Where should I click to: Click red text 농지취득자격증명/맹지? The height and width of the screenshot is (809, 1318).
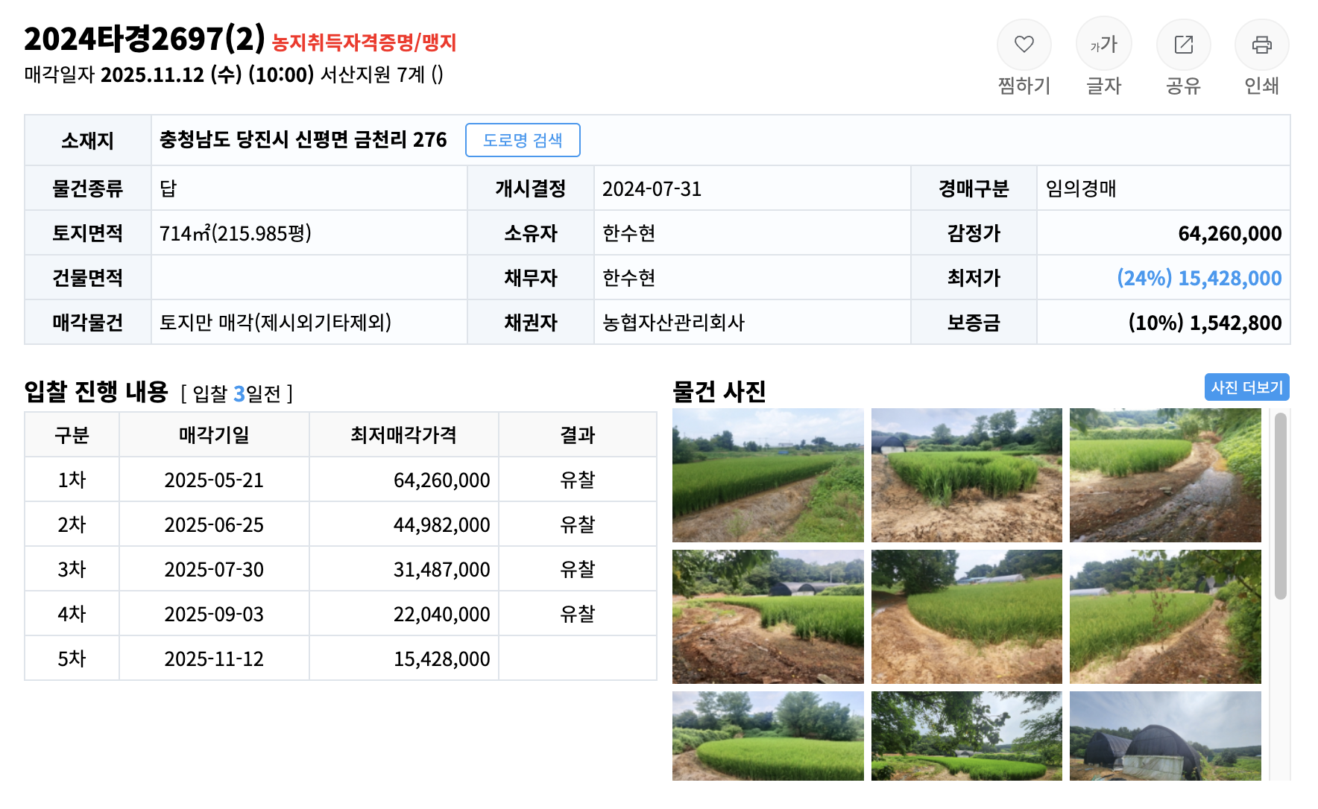point(364,42)
